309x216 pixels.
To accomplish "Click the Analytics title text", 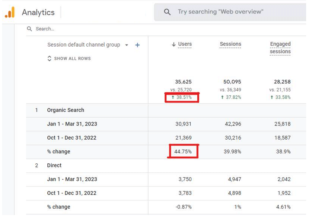I will [x=38, y=12].
